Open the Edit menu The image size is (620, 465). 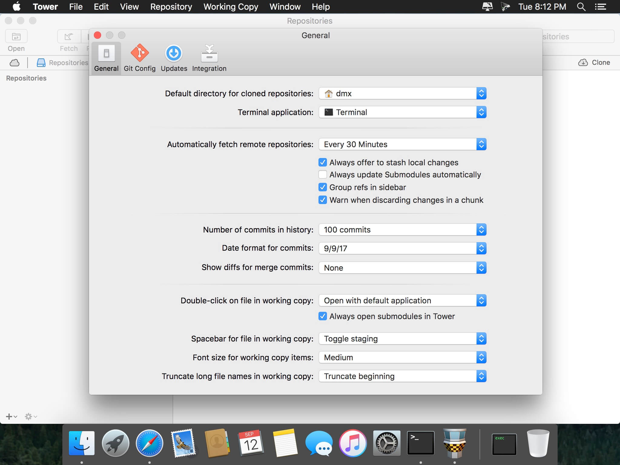101,7
